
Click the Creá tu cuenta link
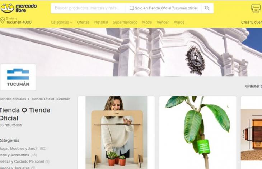pos(252,22)
